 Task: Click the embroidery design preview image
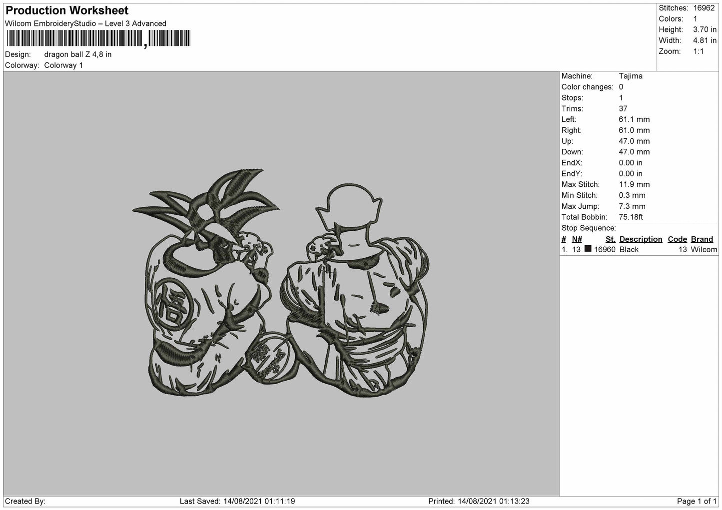click(281, 284)
